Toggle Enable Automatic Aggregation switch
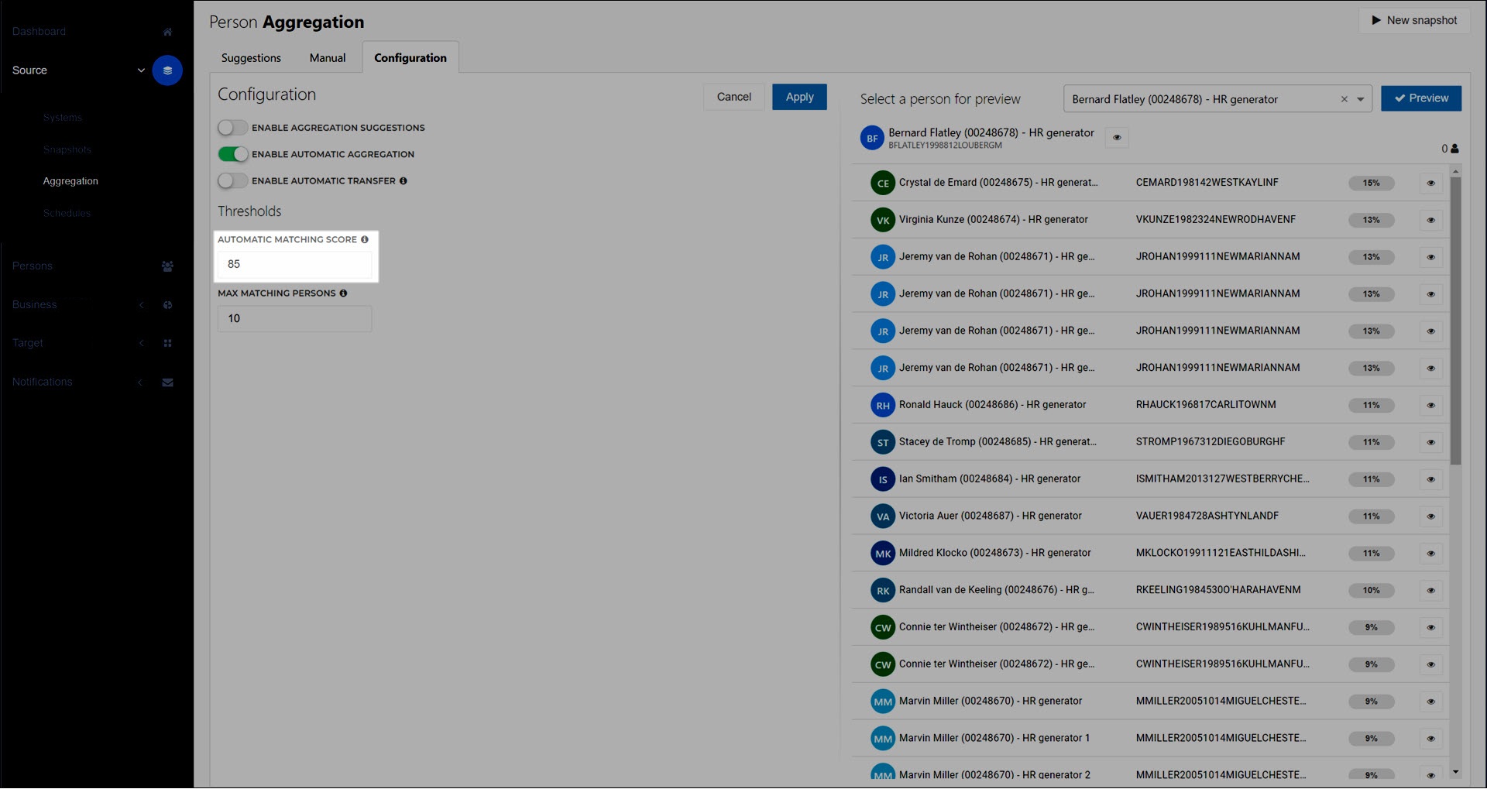Viewport: 1487px width, 789px height. (232, 154)
